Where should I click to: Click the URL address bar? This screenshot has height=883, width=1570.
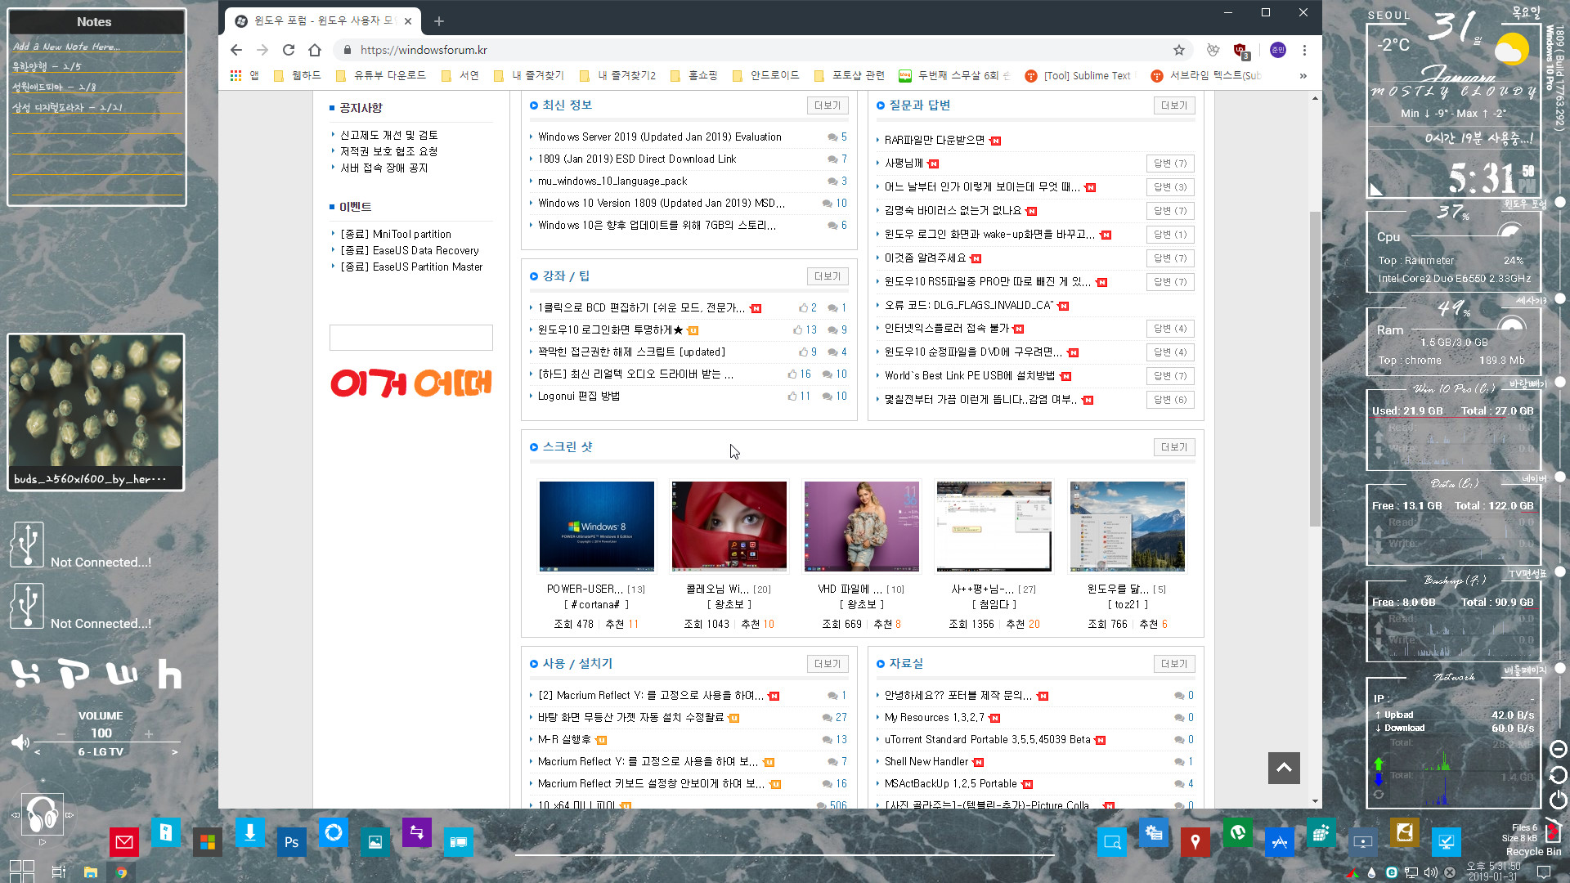pyautogui.click(x=752, y=50)
